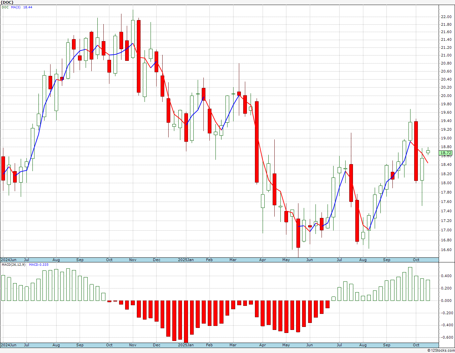Click the green 18.72 current price tag

click(x=446, y=153)
